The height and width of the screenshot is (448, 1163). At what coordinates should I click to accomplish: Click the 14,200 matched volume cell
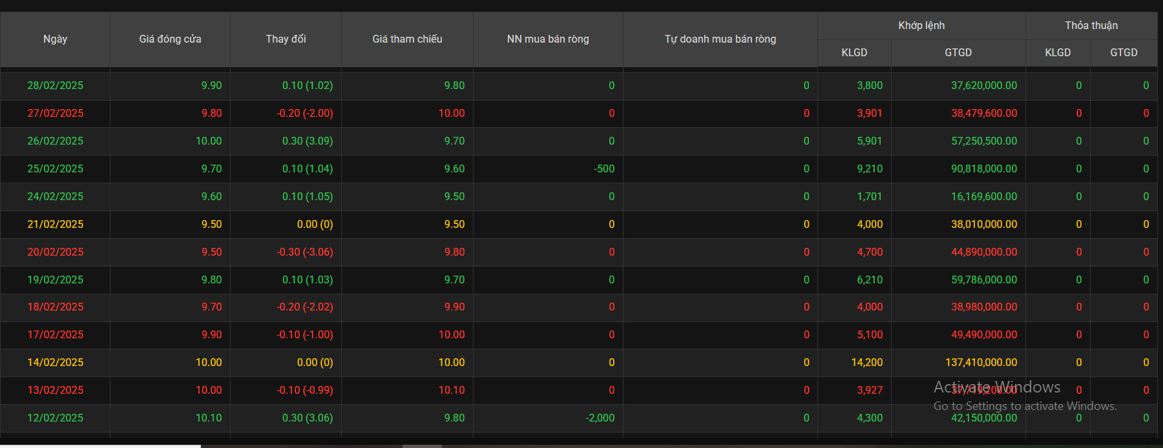[866, 363]
